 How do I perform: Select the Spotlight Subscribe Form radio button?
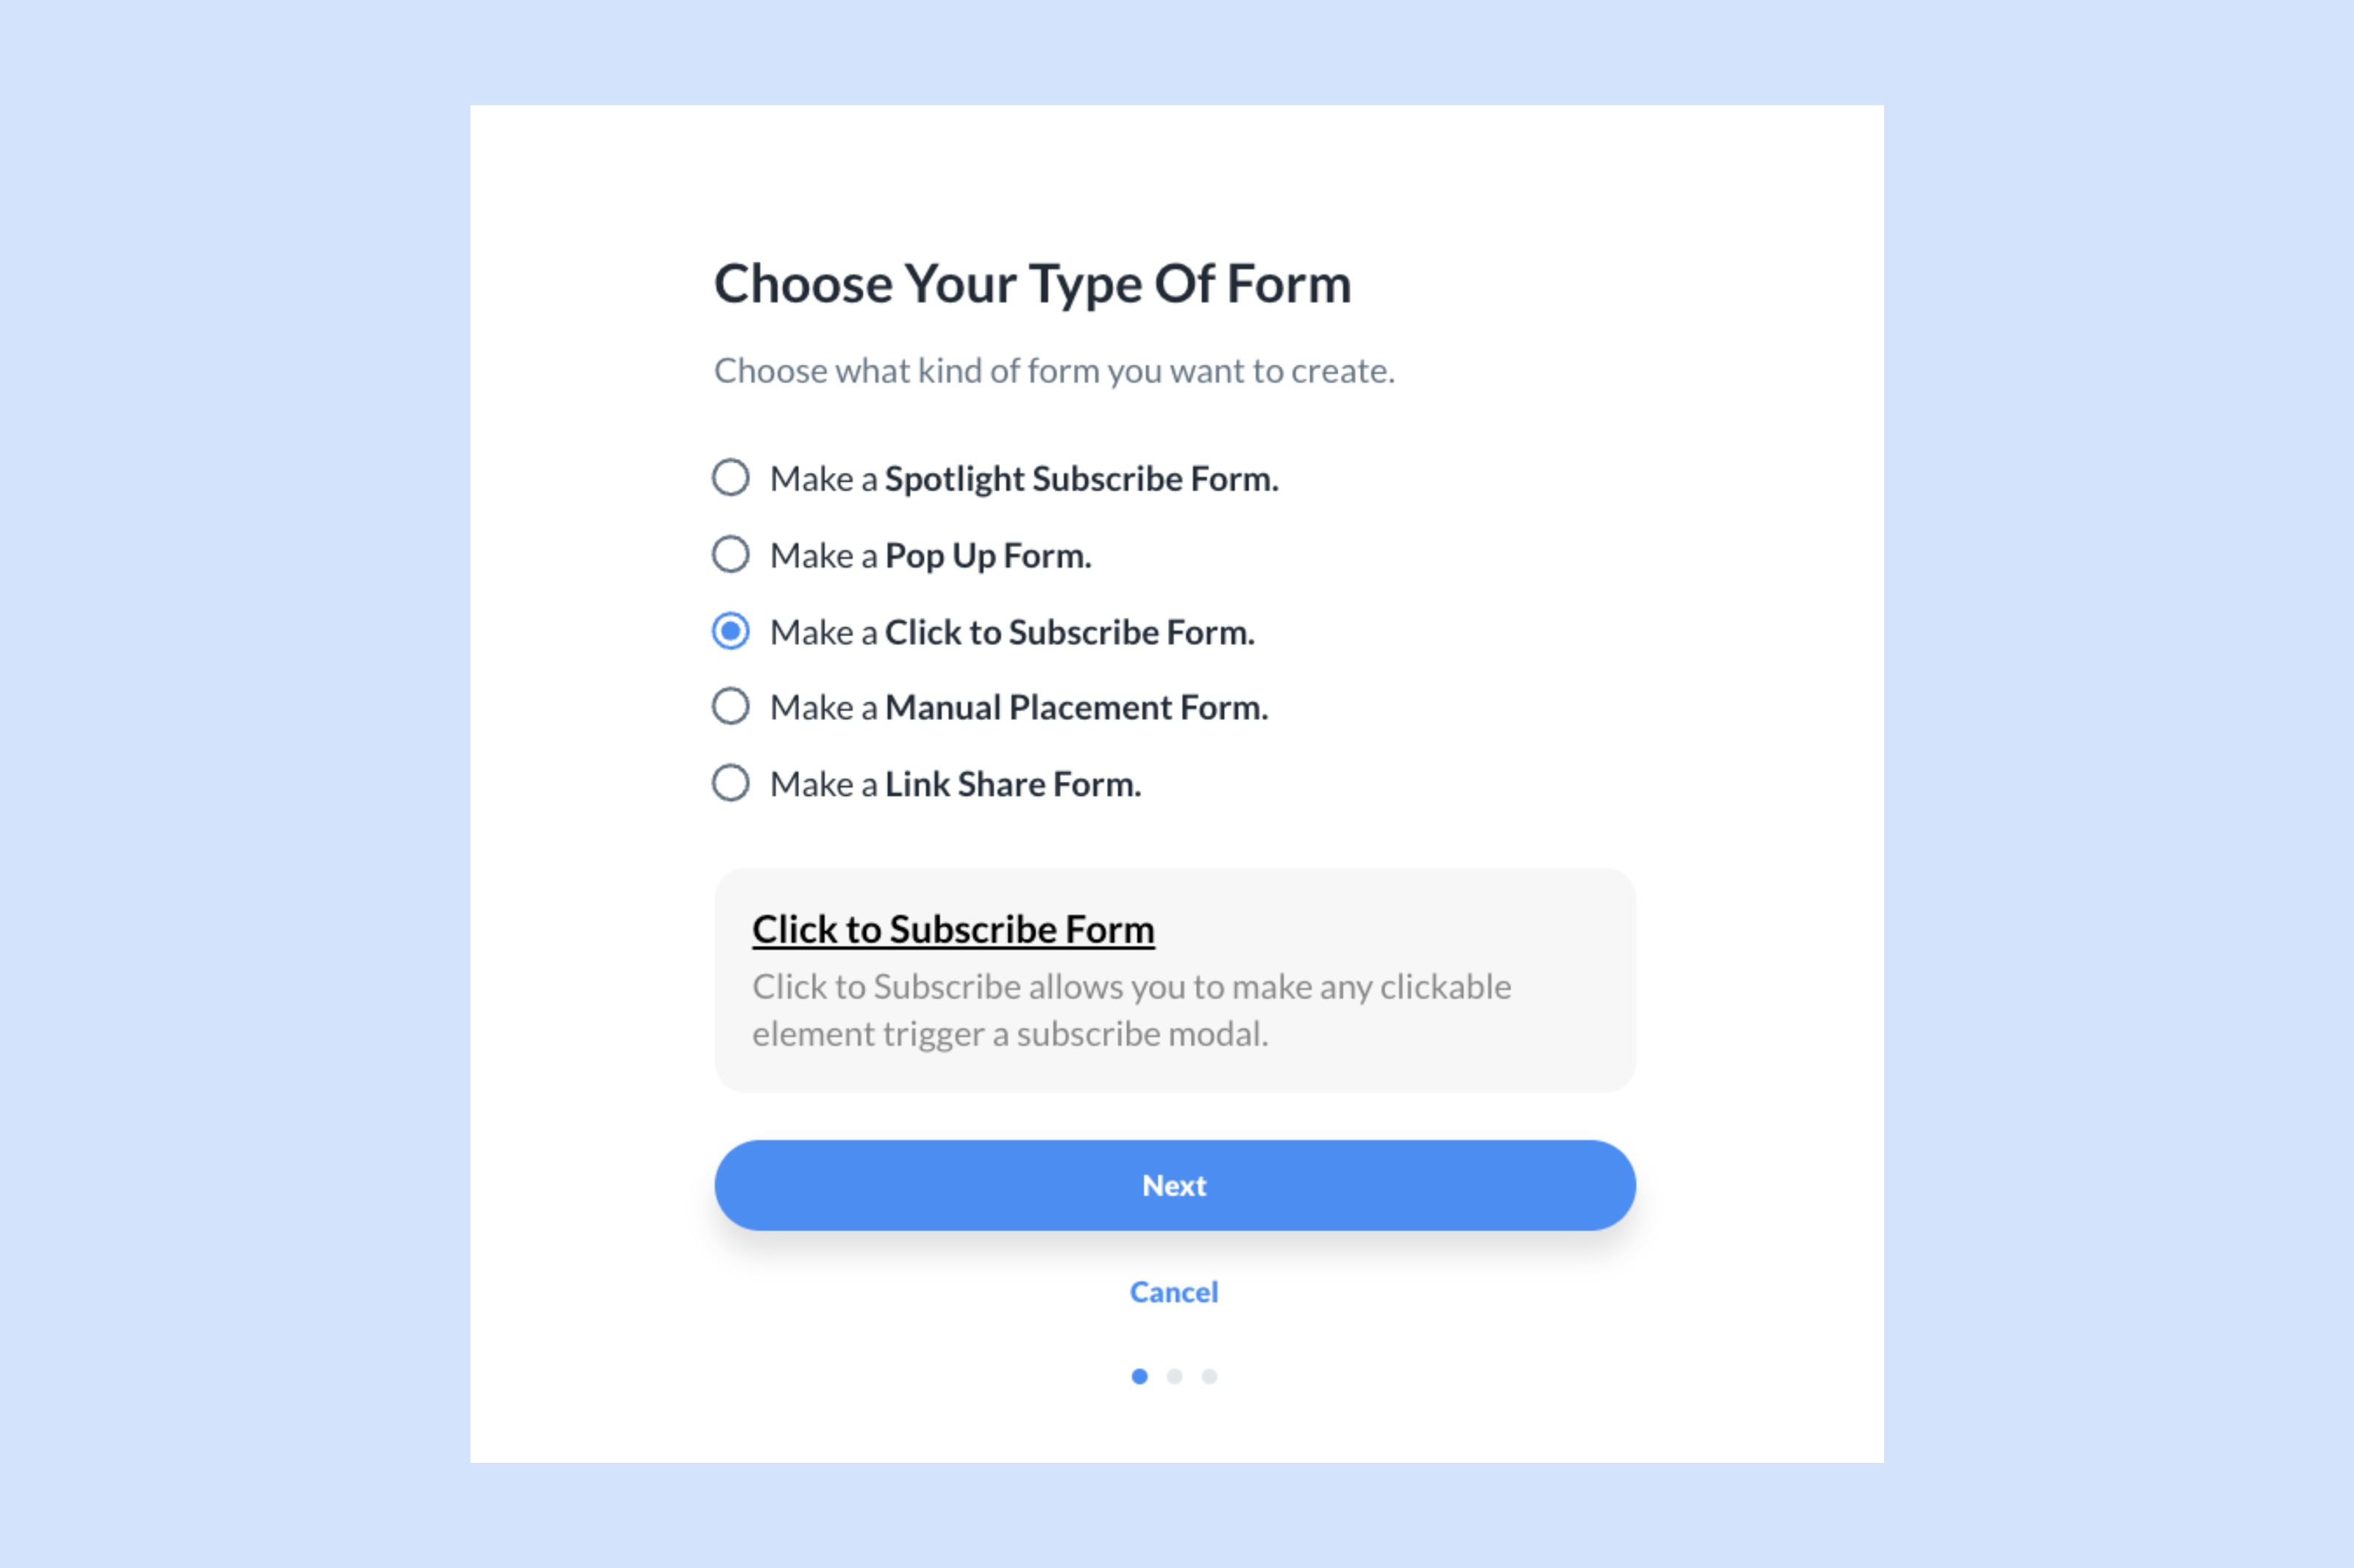730,478
